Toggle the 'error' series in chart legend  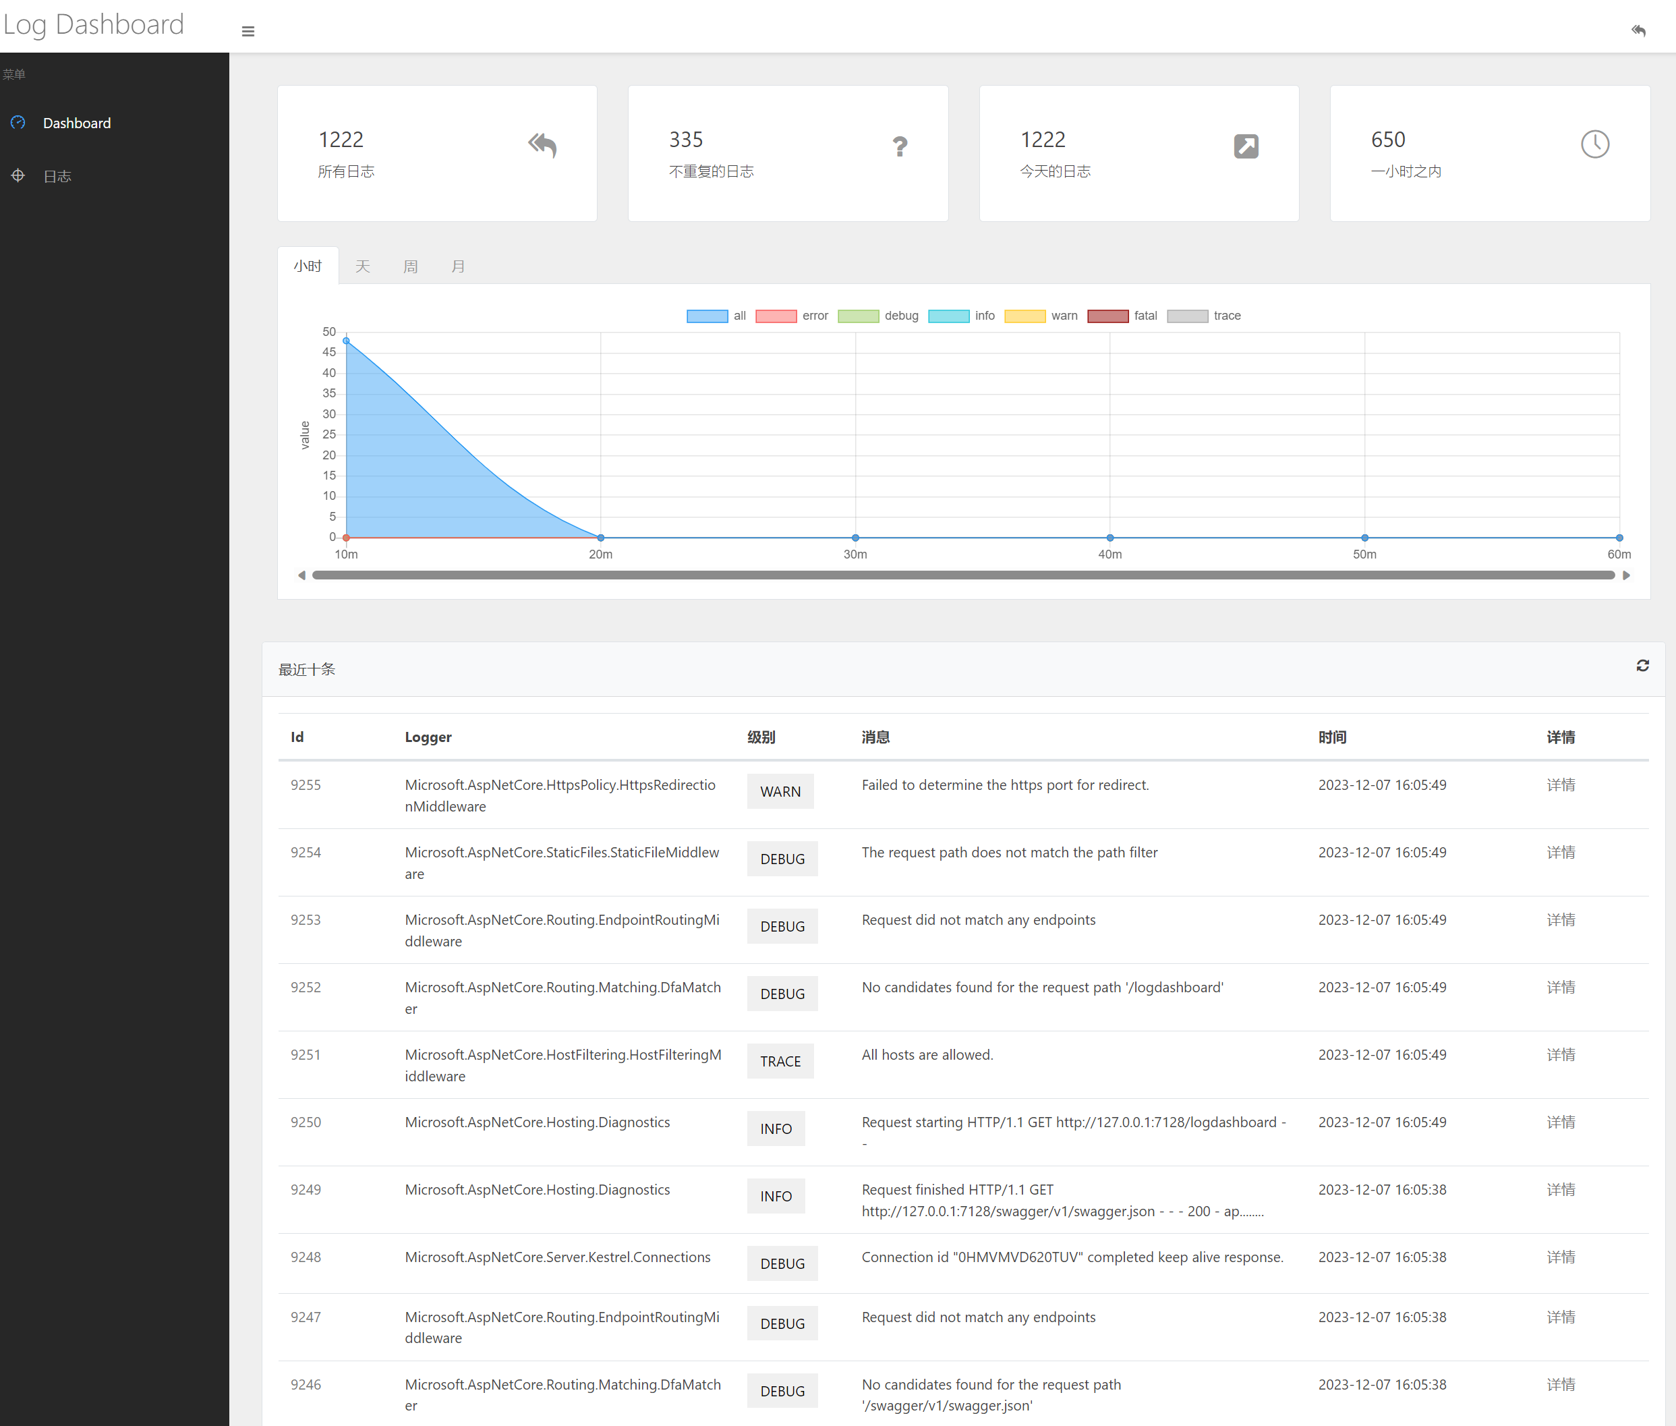(x=792, y=316)
